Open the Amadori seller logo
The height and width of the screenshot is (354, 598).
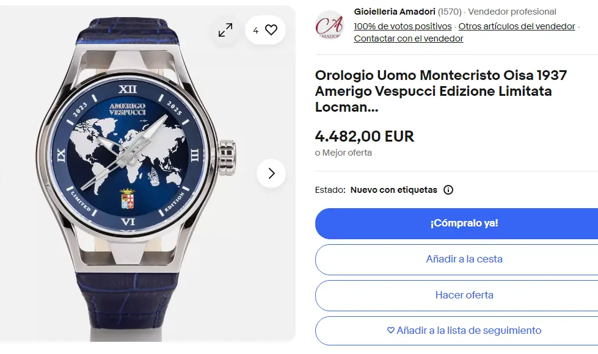click(329, 25)
